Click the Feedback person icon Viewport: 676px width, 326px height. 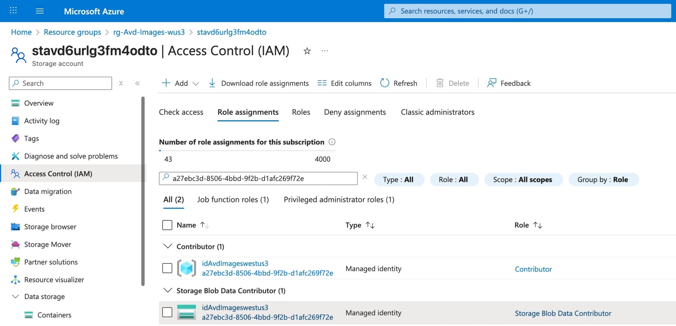point(492,83)
